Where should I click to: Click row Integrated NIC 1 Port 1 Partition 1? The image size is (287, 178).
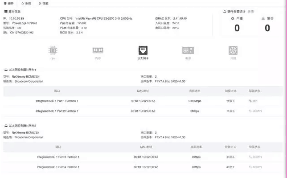[x=143, y=101]
